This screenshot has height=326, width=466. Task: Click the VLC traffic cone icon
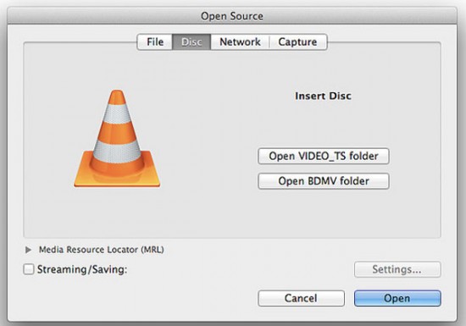pyautogui.click(x=117, y=139)
